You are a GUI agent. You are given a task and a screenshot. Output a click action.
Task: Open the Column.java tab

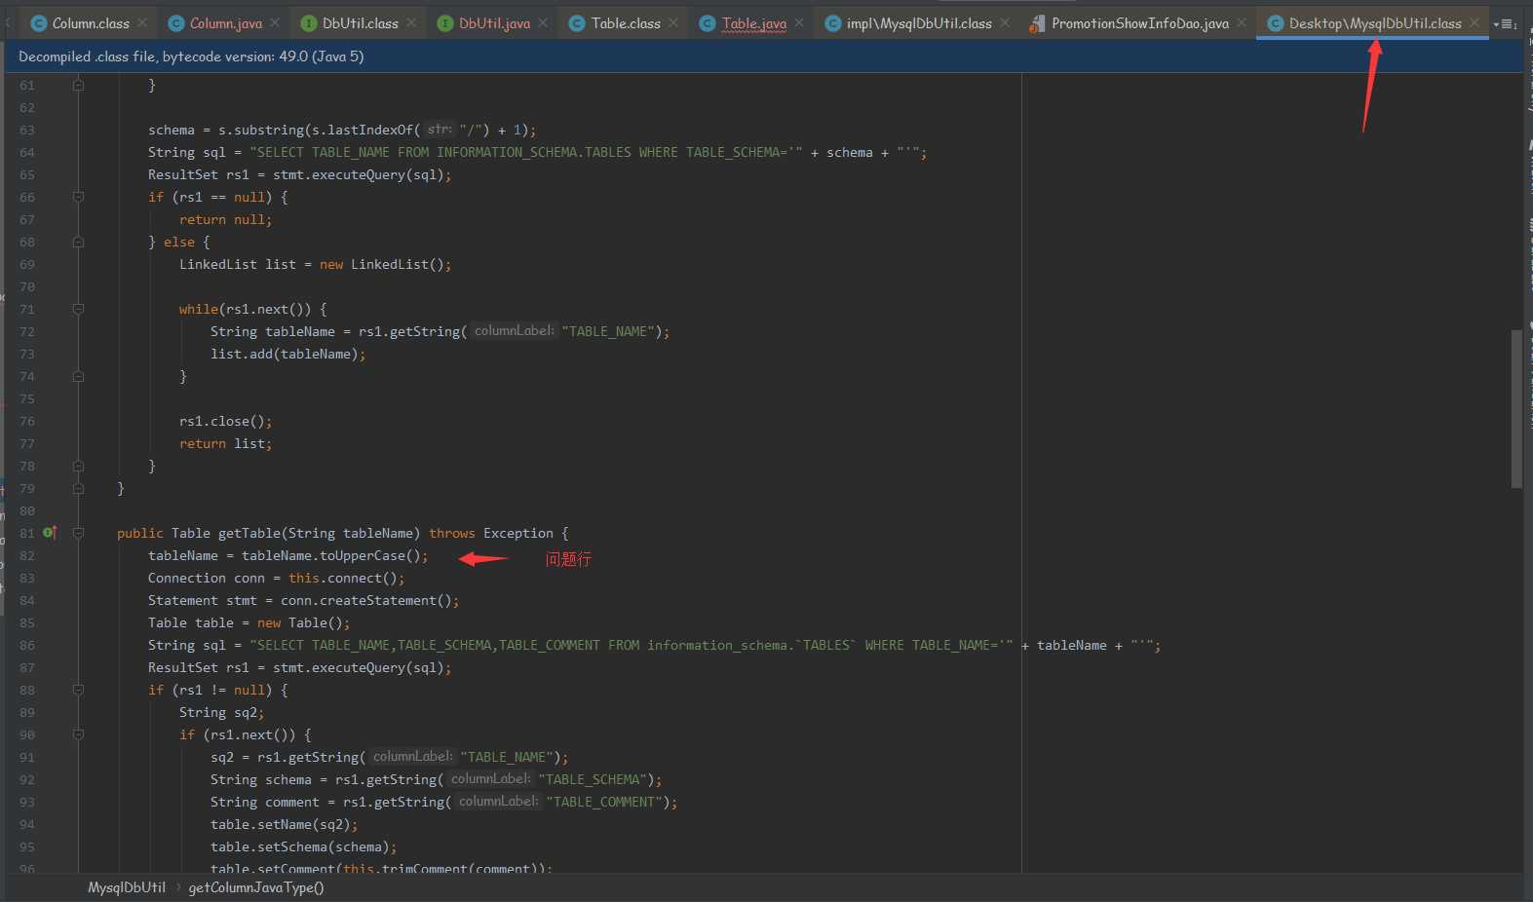click(225, 23)
